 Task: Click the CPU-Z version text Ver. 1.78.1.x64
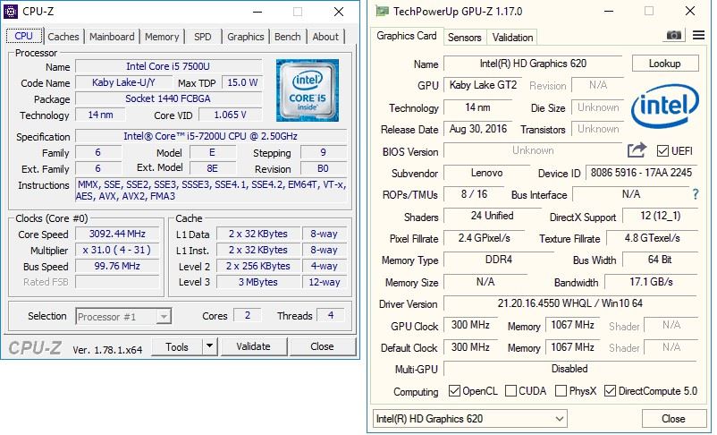pyautogui.click(x=107, y=350)
